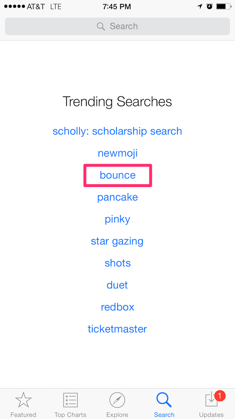Tap the red badge on Updates

tap(220, 396)
